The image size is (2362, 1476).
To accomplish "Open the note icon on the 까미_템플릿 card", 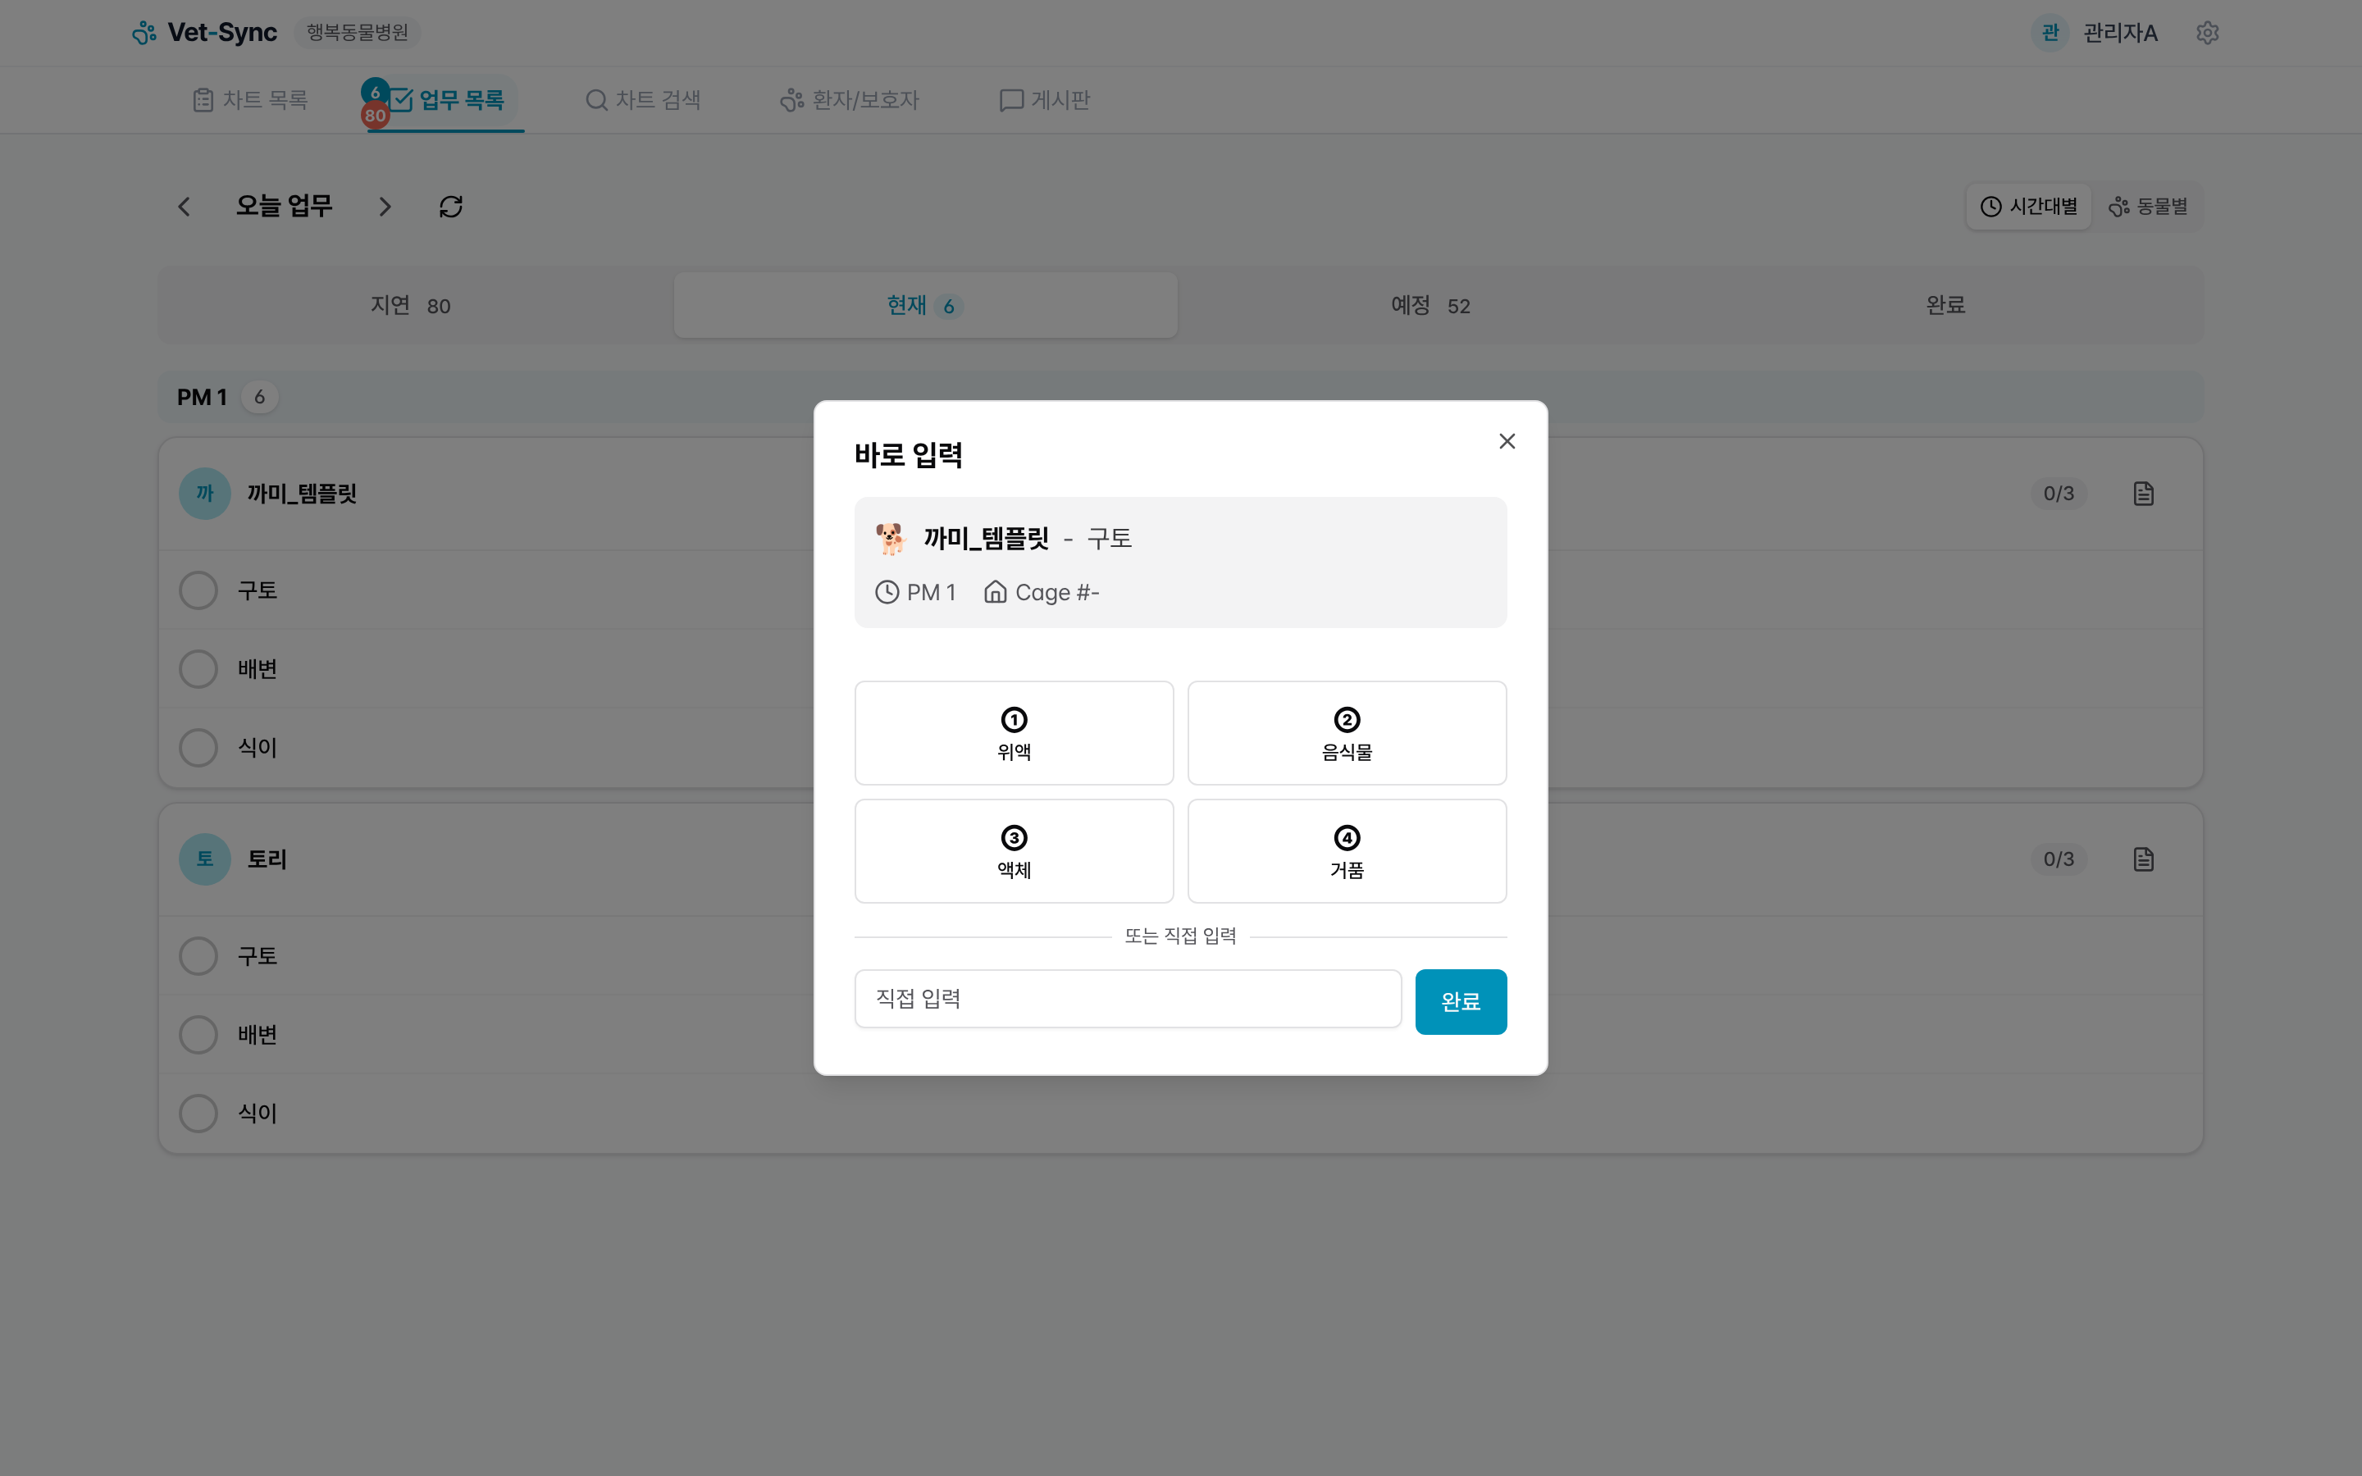I will point(2143,493).
